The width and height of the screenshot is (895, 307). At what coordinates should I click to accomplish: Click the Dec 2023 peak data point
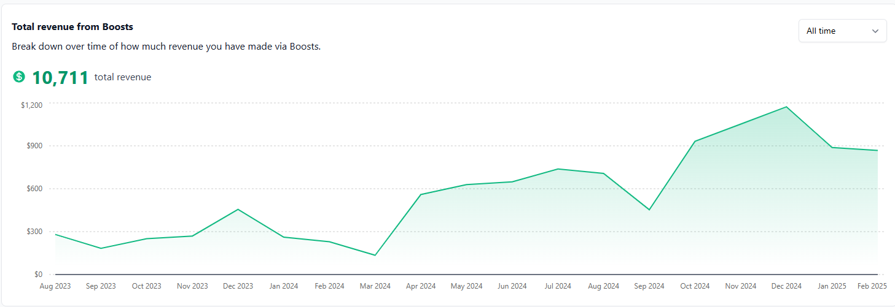[x=238, y=210]
